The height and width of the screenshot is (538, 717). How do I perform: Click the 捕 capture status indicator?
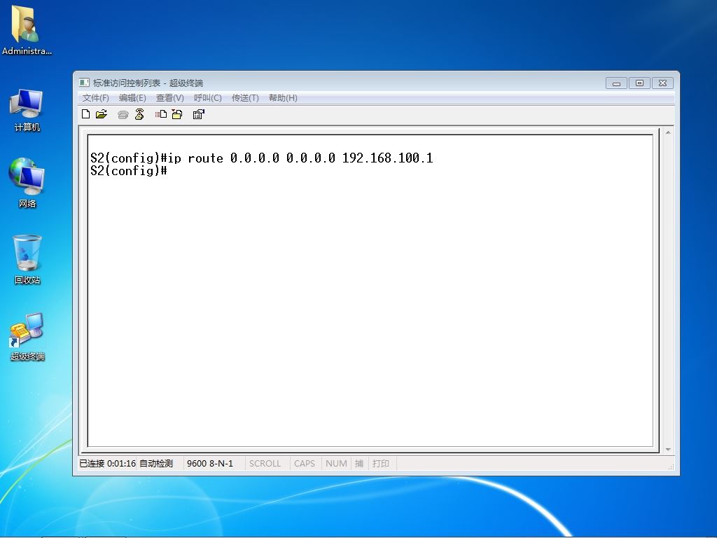coord(359,464)
